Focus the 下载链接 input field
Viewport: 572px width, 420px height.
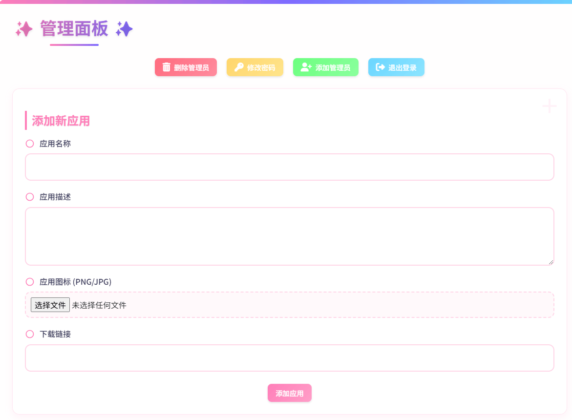coord(290,358)
